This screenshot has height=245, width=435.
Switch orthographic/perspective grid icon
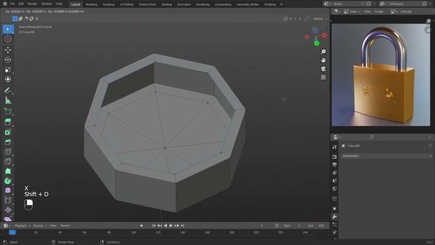(324, 77)
